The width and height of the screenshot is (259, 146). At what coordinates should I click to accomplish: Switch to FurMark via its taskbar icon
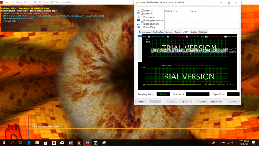79,142
